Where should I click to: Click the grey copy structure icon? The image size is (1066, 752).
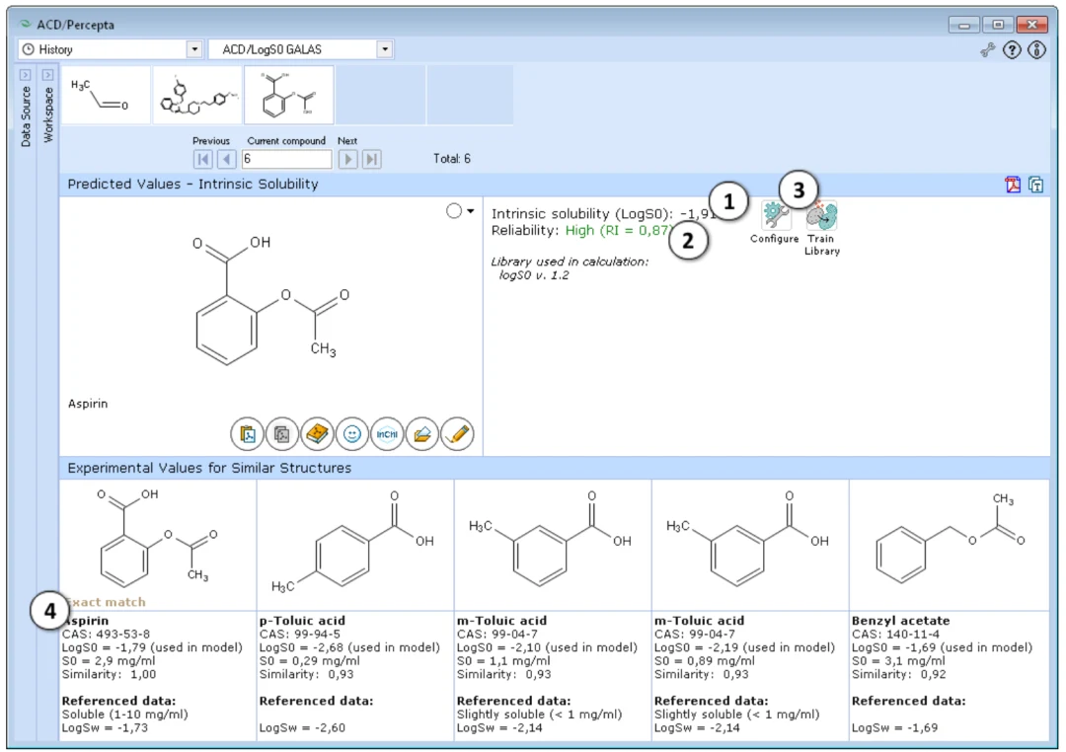(282, 434)
